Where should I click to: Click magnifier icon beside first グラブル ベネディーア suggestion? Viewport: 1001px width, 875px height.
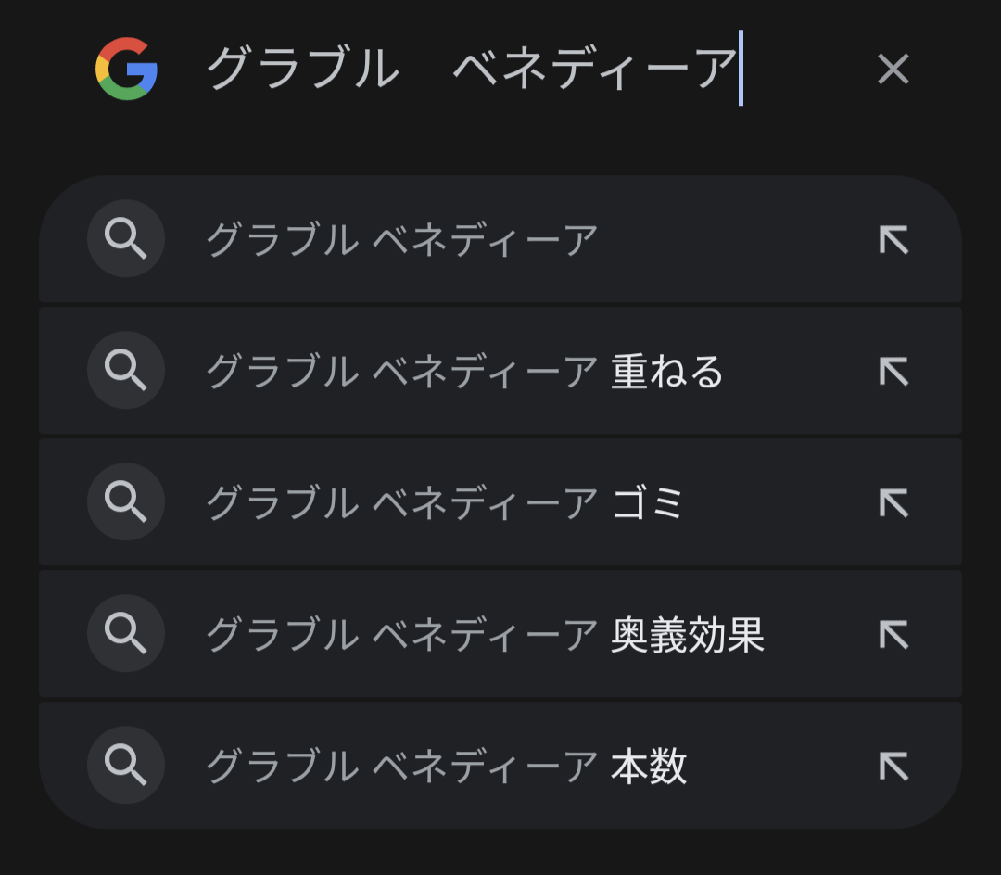tap(126, 239)
